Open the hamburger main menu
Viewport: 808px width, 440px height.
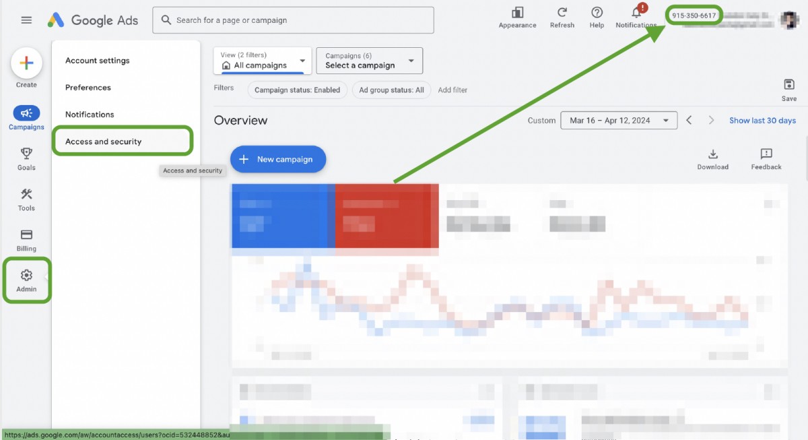[x=26, y=20]
